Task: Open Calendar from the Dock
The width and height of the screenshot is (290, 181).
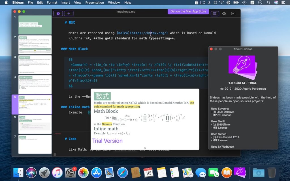Action: (148, 172)
